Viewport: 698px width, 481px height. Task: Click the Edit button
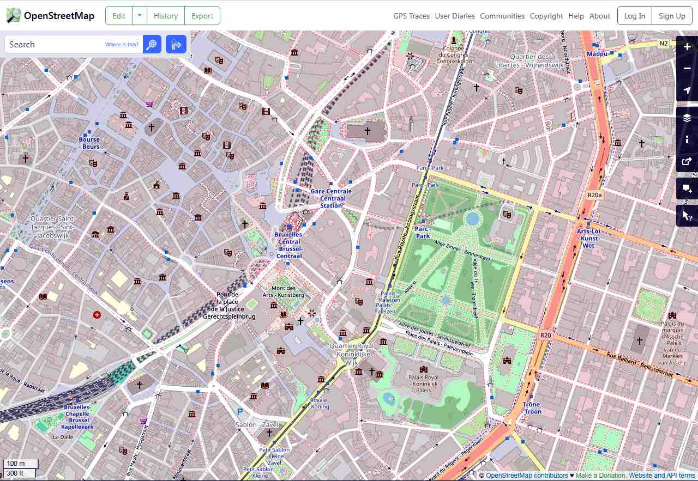click(x=119, y=16)
